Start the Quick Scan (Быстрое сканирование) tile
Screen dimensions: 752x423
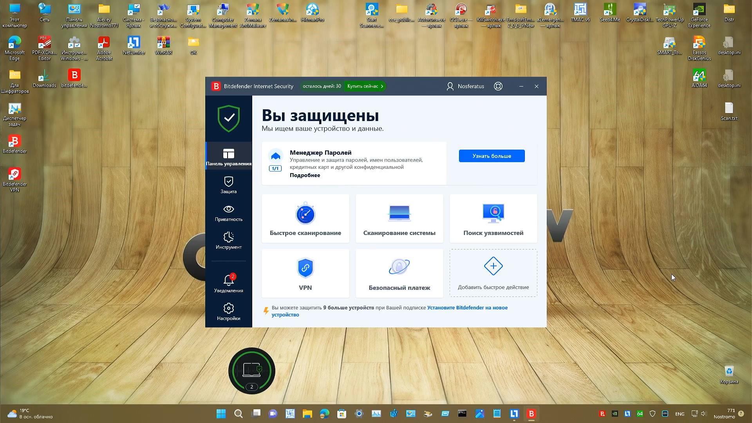(305, 219)
